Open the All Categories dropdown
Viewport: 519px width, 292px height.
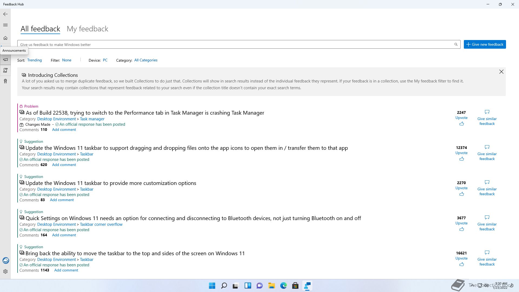click(x=146, y=60)
